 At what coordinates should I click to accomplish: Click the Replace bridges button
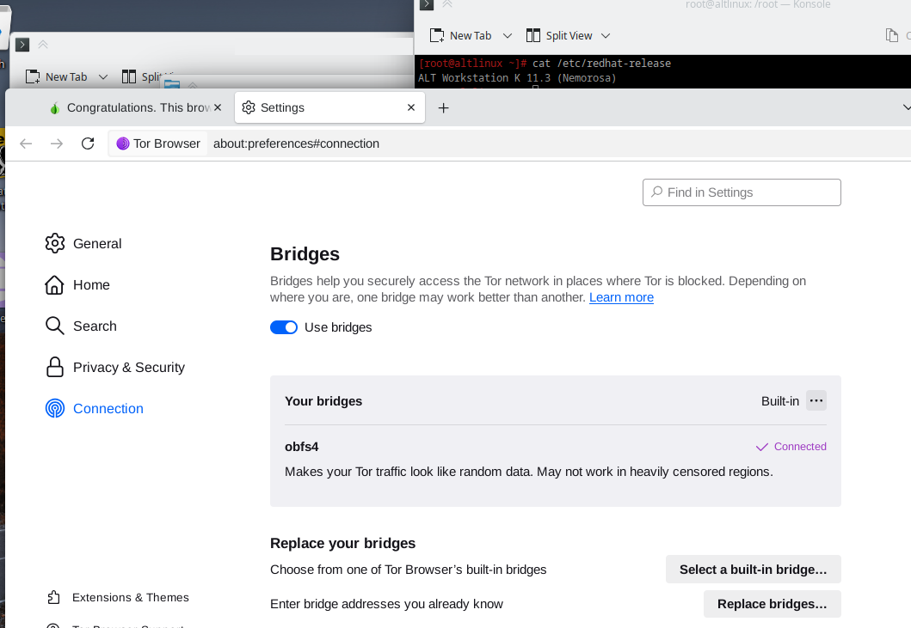pyautogui.click(x=772, y=604)
